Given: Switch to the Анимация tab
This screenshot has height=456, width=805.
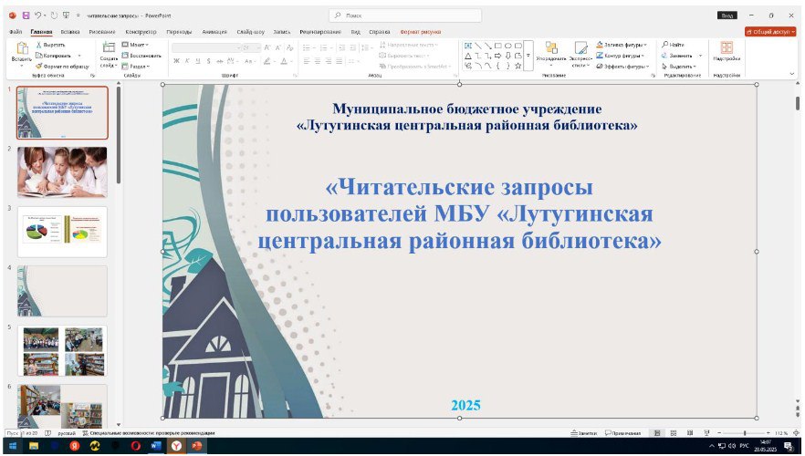Looking at the screenshot, I should pyautogui.click(x=214, y=32).
